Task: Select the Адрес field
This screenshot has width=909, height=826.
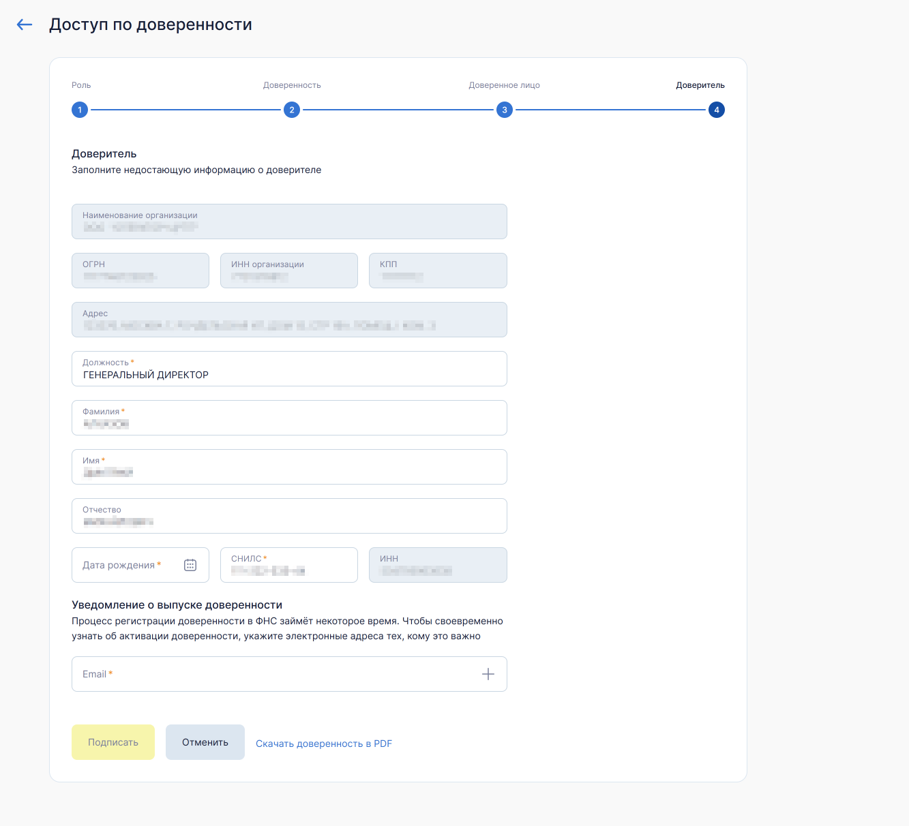Action: coord(289,320)
